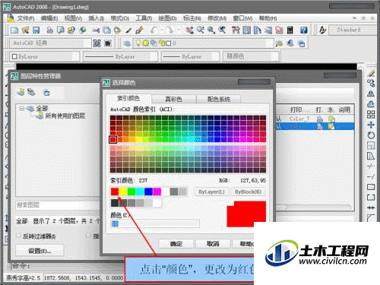Screen dimensions: 380x285
Task: Open Layer Properties Manager toolbar icon
Action: tap(127, 43)
